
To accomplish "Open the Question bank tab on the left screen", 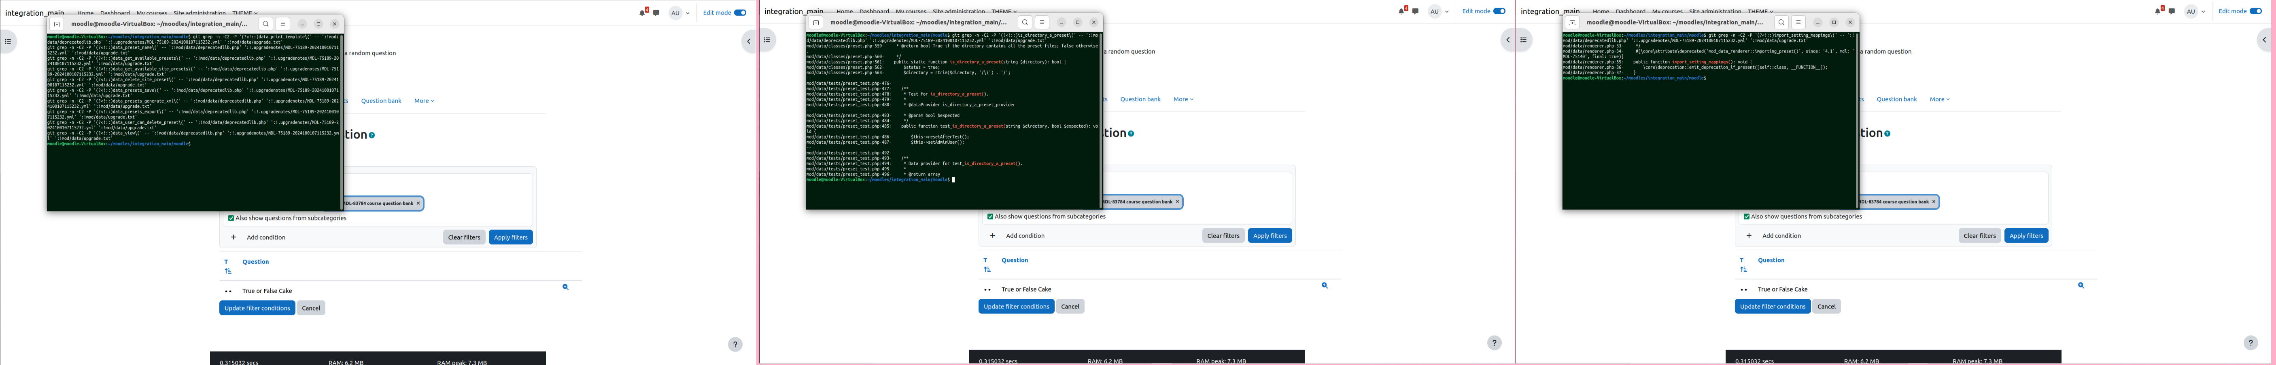I will pyautogui.click(x=381, y=101).
